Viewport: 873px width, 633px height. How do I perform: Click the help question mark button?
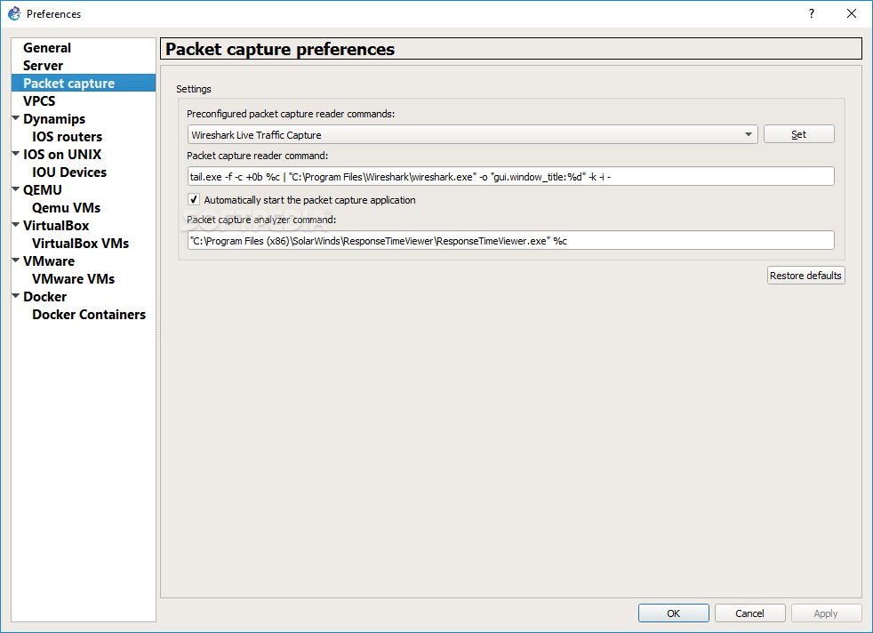coord(811,13)
